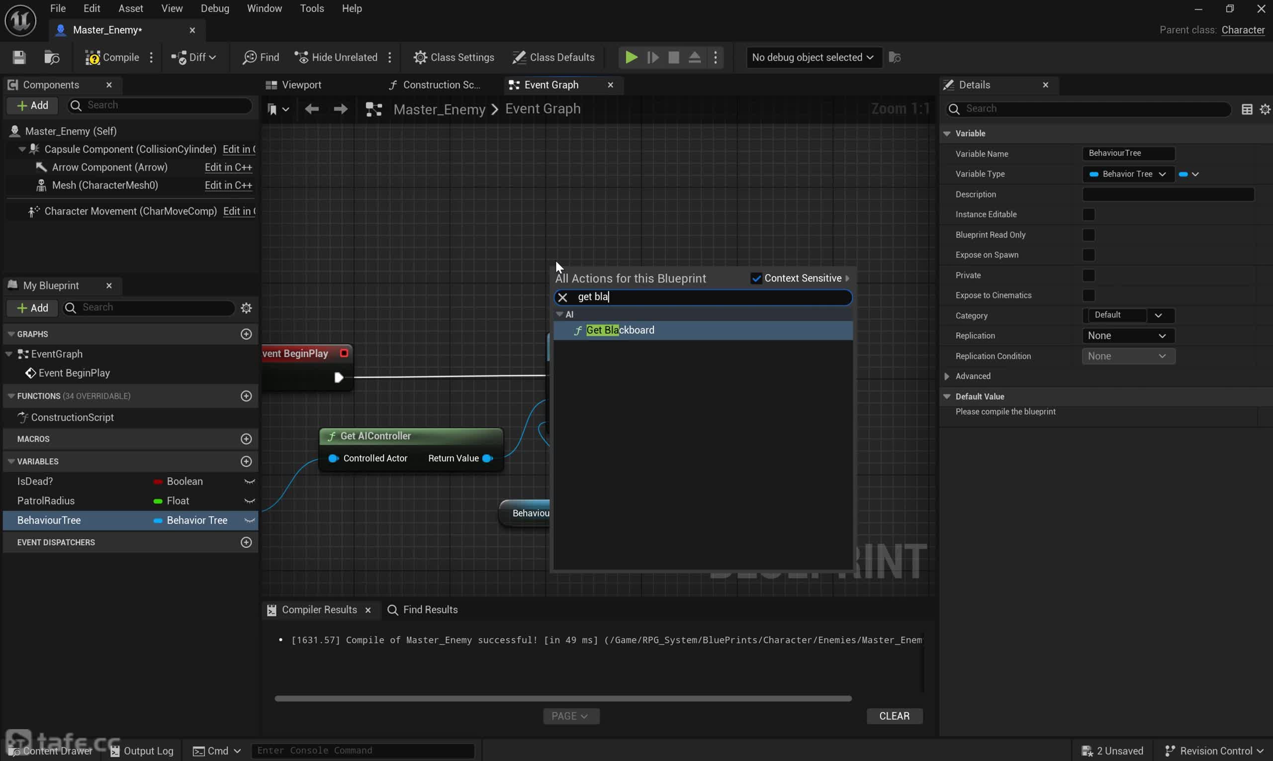Toggle Hide Unrelated nodes
Screen dimensions: 1273x761
[x=336, y=57]
